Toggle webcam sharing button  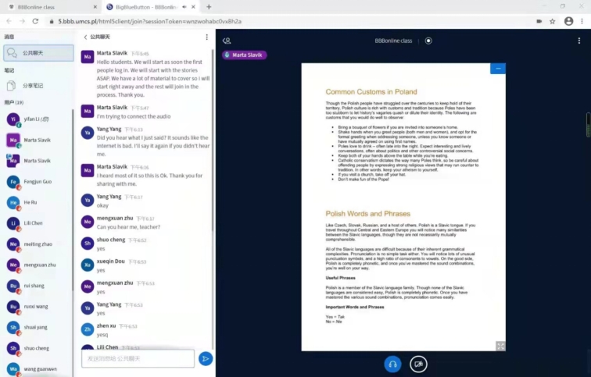coord(419,363)
